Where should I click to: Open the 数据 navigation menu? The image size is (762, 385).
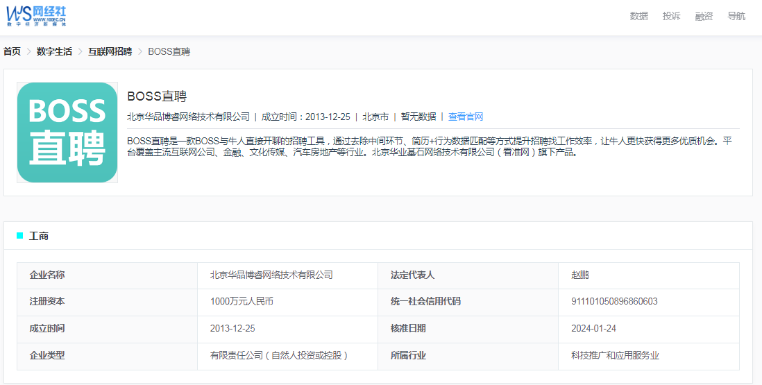point(638,16)
